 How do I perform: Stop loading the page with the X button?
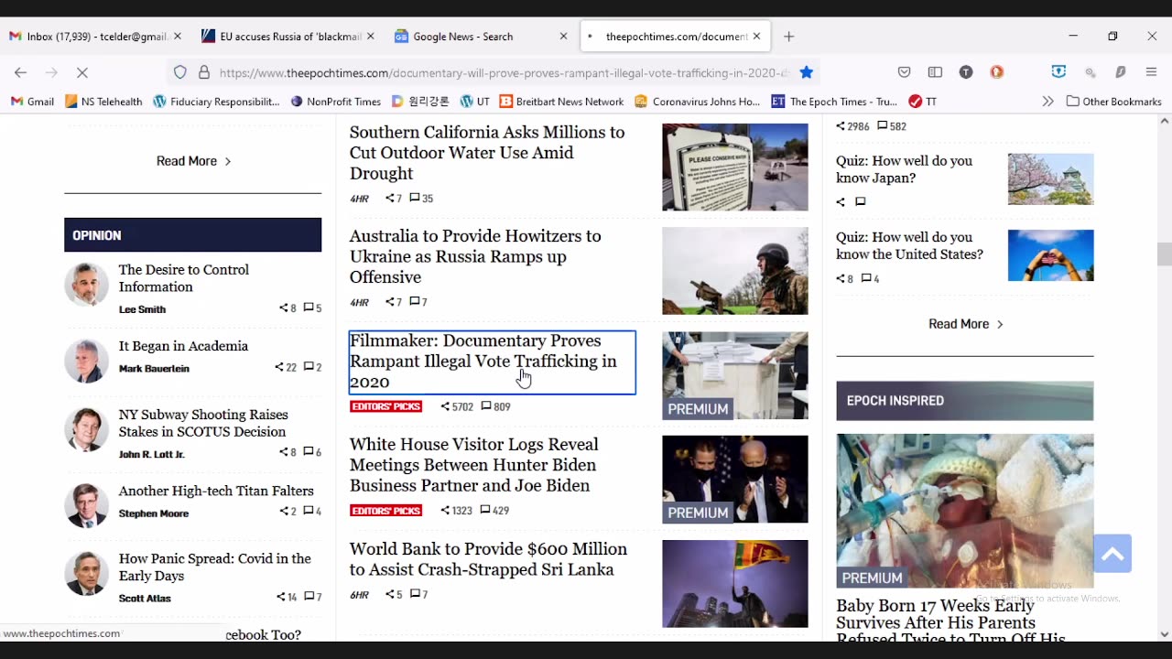[x=81, y=72]
